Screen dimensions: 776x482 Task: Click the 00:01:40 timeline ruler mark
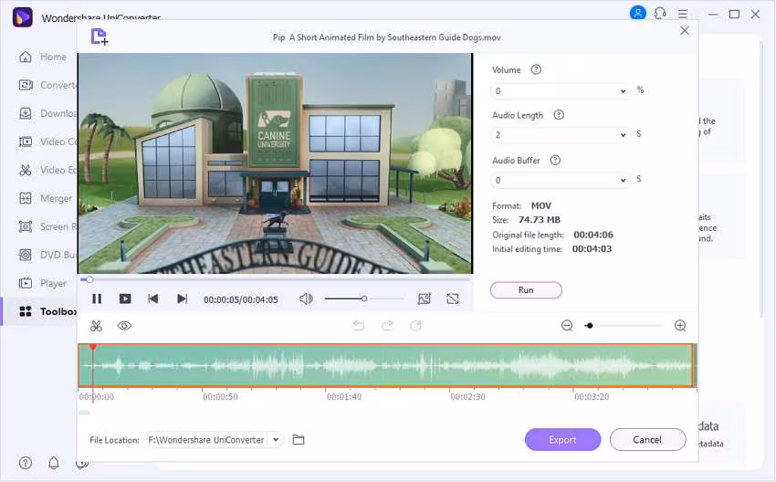344,397
